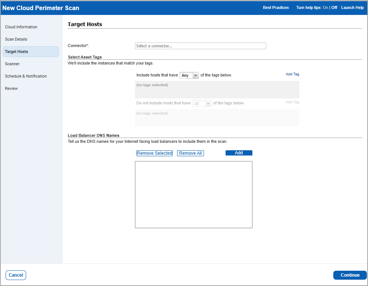Image resolution: width=368 pixels, height=286 pixels.
Task: Select Target Hosts in sidebar
Action: tap(17, 51)
